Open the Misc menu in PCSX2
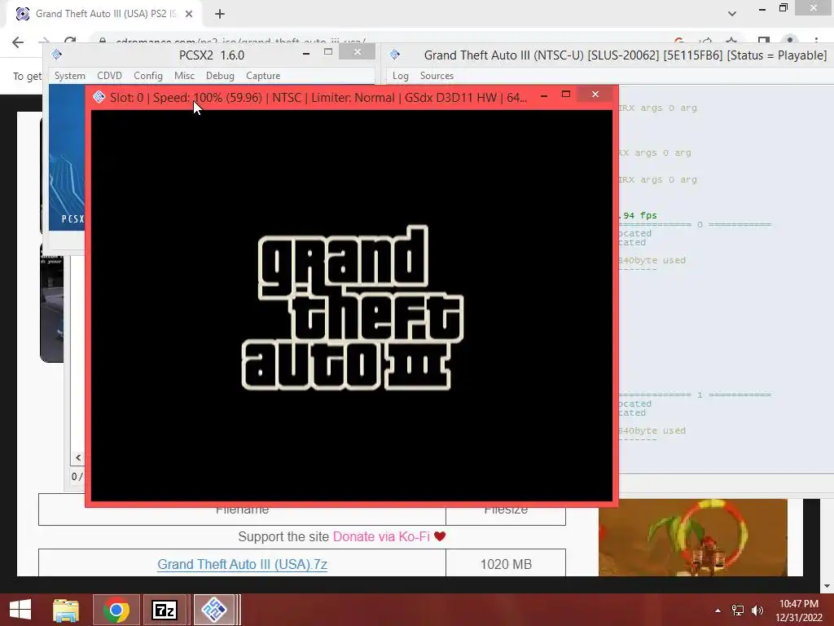Viewport: 834px width, 626px height. [185, 76]
